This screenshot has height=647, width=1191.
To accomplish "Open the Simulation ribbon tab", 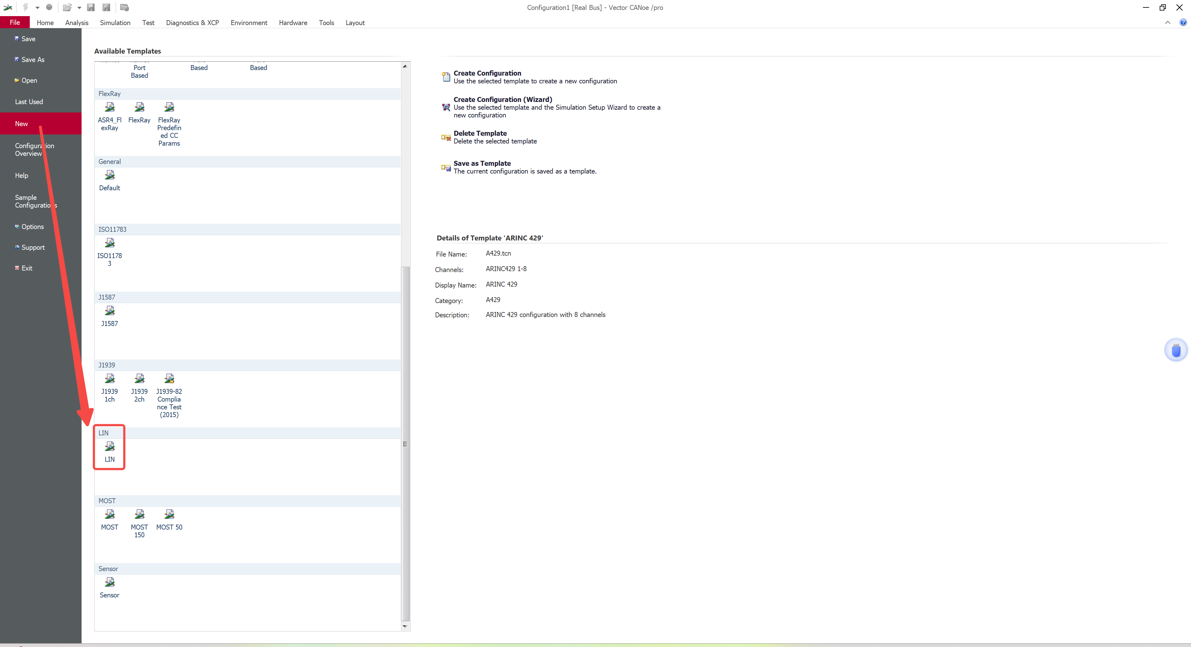I will coord(115,23).
